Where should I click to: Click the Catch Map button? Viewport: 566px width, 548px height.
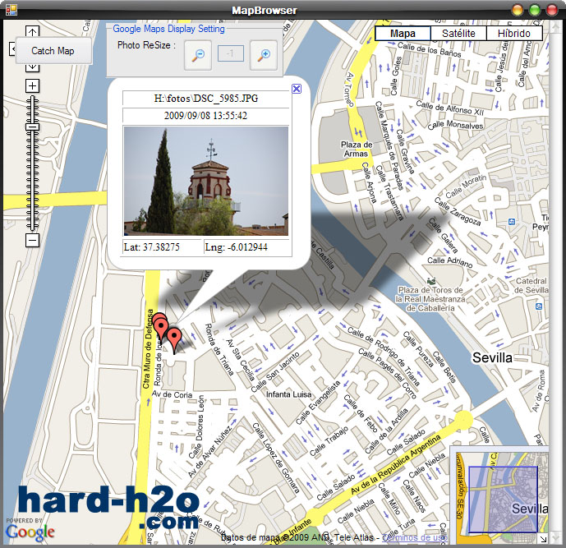(53, 51)
